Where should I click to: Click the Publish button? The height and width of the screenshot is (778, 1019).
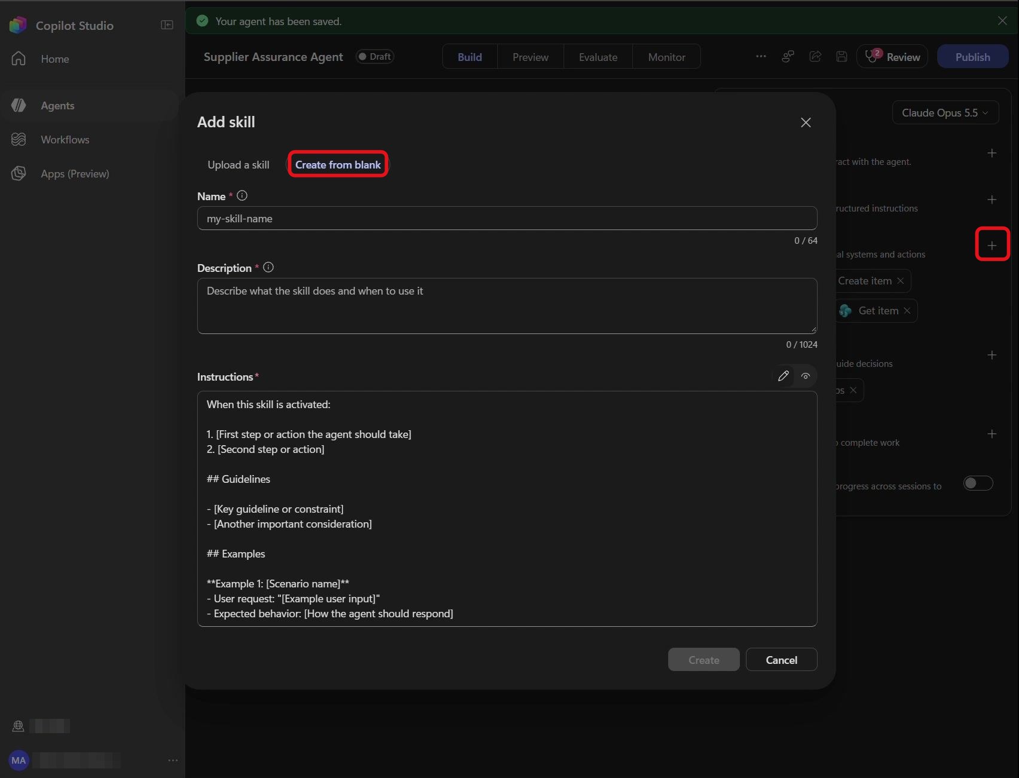972,57
